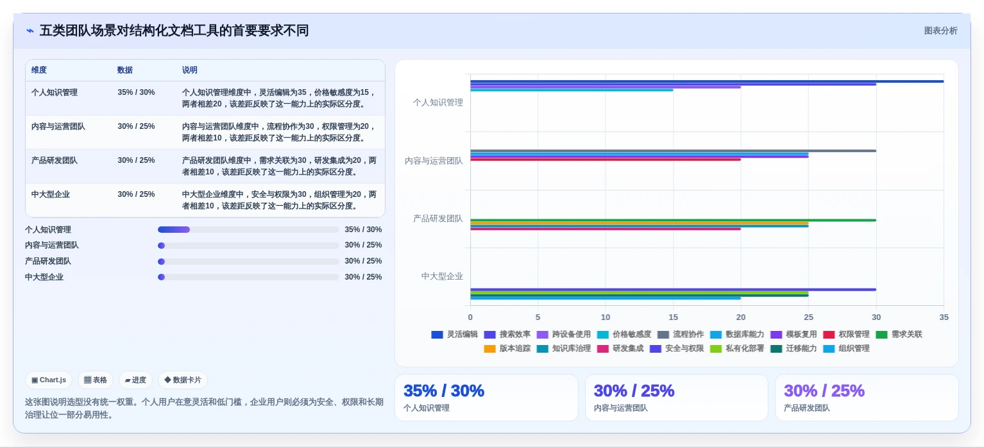Click 35% / 30% value in table
Viewport: 984px width, 447px height.
pos(136,92)
